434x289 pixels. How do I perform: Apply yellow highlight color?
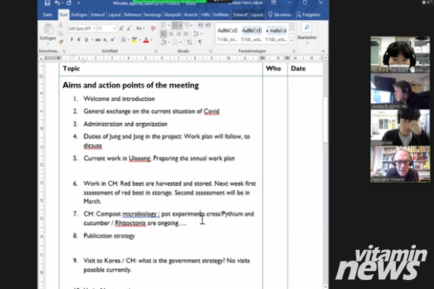[x=135, y=40]
